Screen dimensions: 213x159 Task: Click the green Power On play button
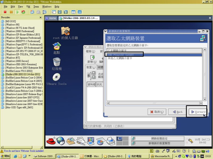17,12
